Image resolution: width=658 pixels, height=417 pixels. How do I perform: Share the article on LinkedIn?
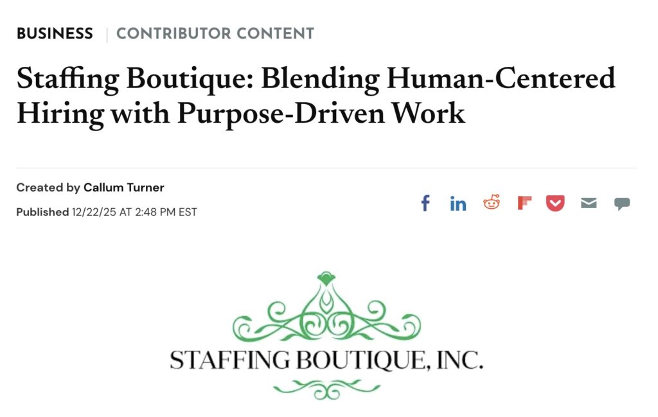coord(458,204)
